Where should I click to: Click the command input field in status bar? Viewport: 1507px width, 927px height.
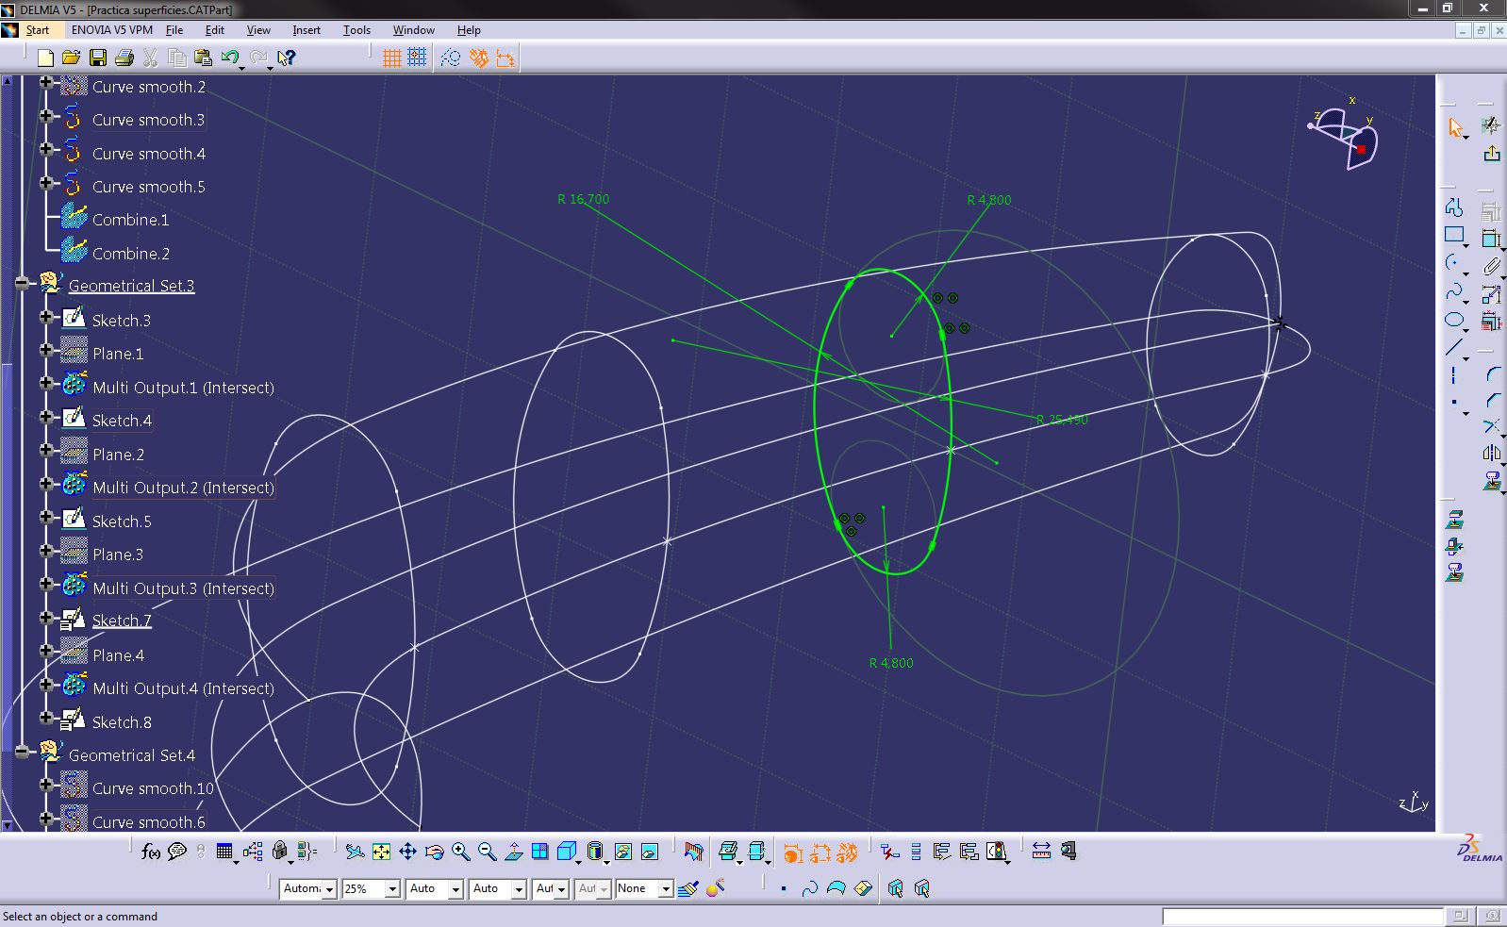[1302, 917]
